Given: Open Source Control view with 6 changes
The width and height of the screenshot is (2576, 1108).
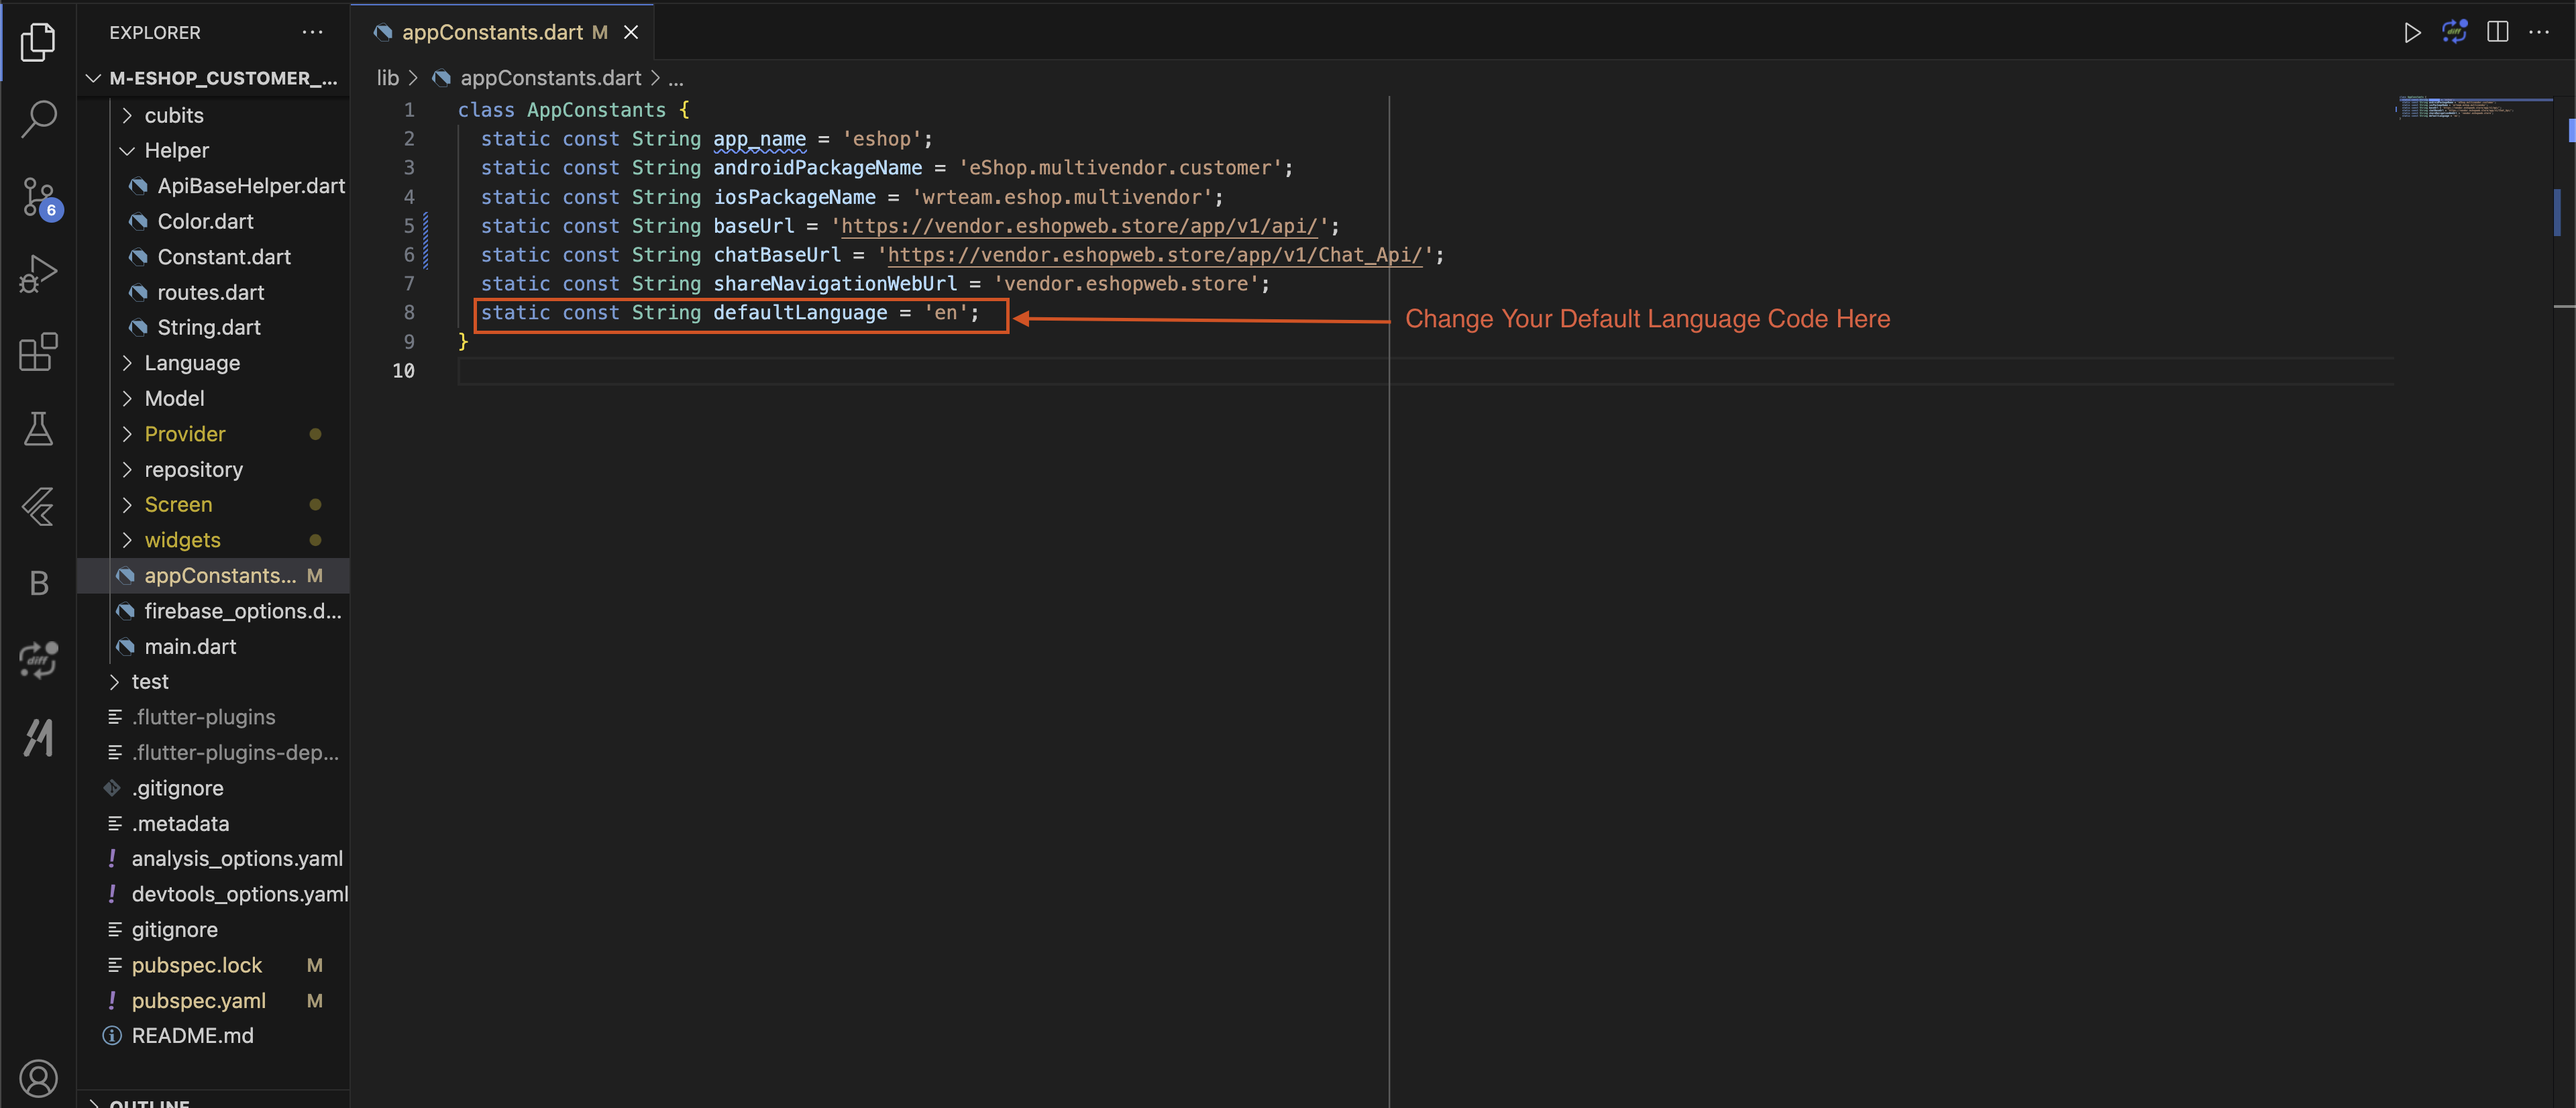Looking at the screenshot, I should [x=38, y=196].
